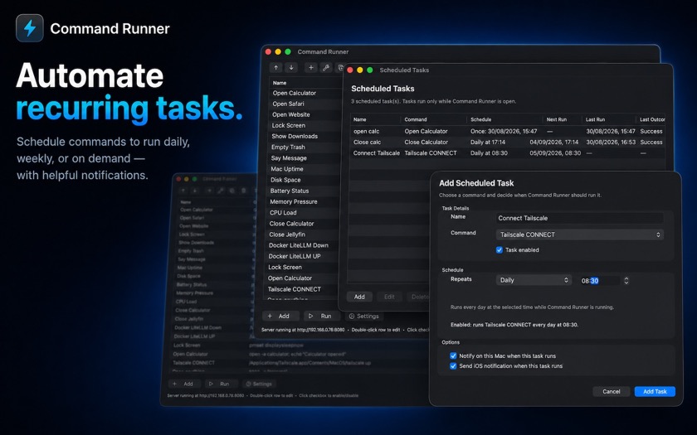The width and height of the screenshot is (697, 435).
Task: Click move-up arrow in front Command Runner toolbar
Action: [x=276, y=67]
